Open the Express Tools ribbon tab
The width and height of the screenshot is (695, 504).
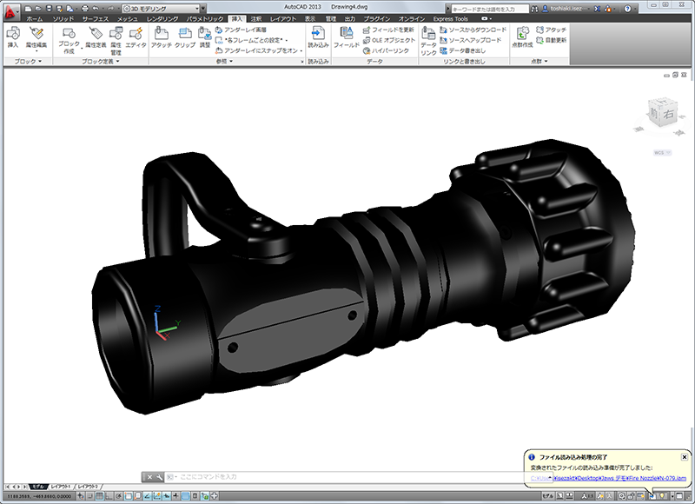point(449,17)
